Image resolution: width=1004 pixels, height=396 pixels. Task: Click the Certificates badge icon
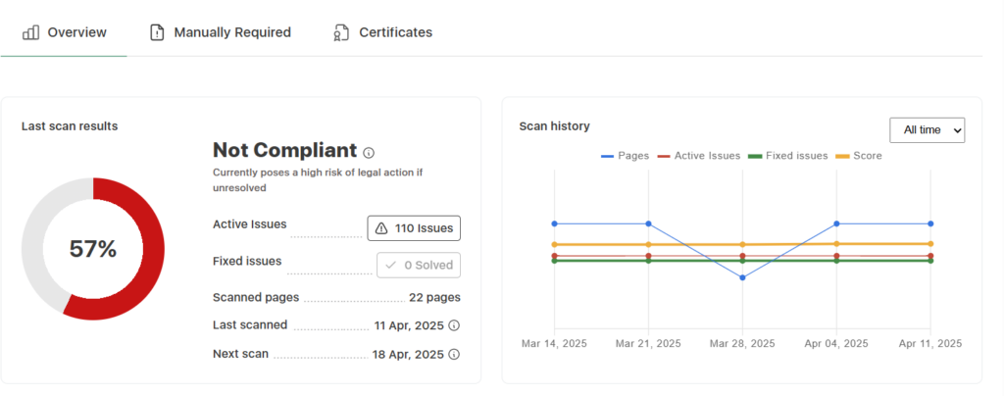pos(341,32)
